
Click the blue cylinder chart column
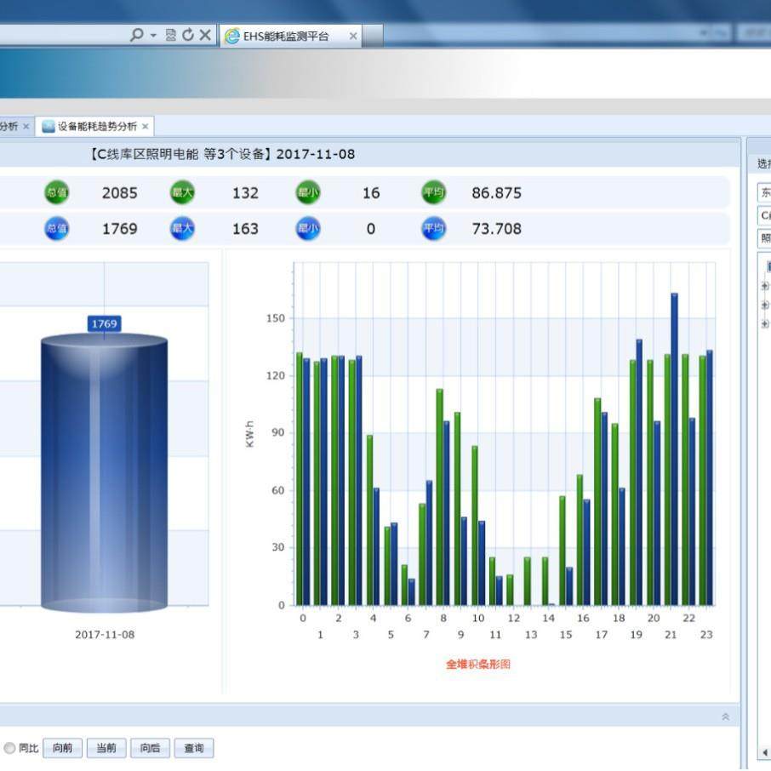104,472
